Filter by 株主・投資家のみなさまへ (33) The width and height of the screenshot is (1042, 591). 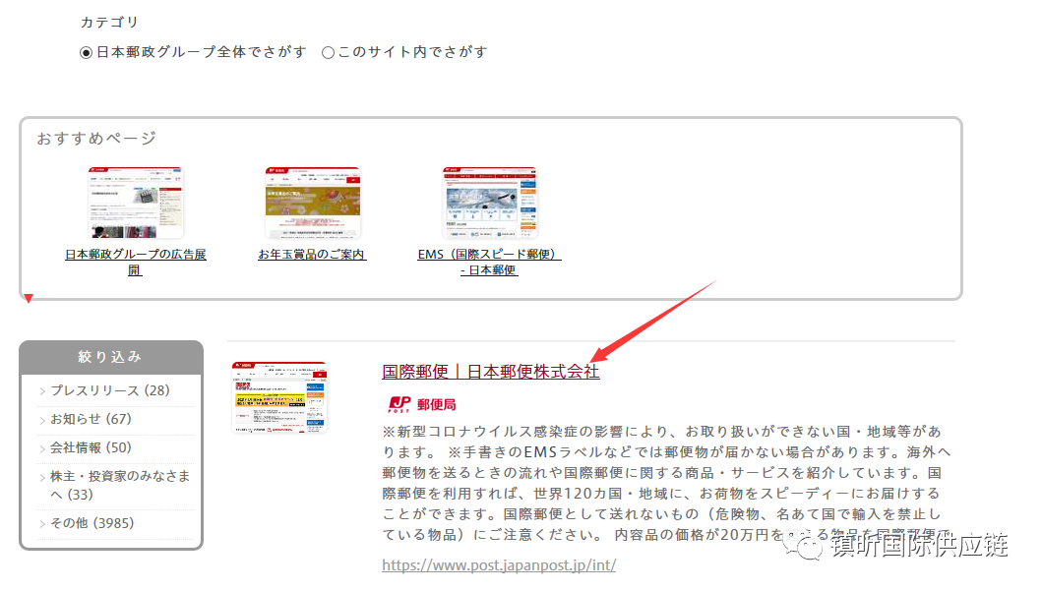pyautogui.click(x=120, y=486)
